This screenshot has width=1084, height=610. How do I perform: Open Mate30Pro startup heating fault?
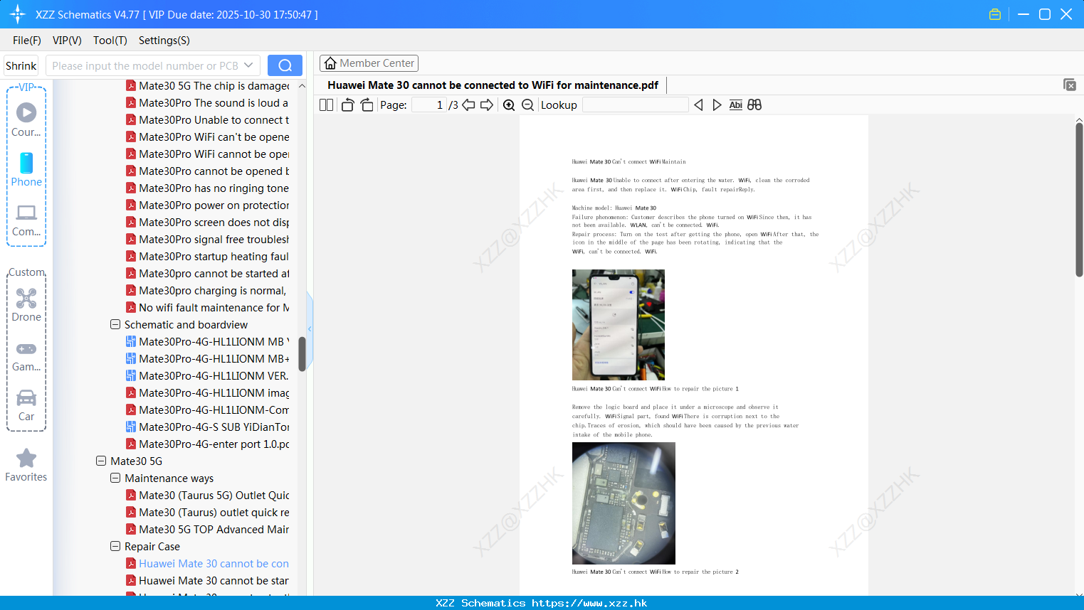(x=207, y=256)
